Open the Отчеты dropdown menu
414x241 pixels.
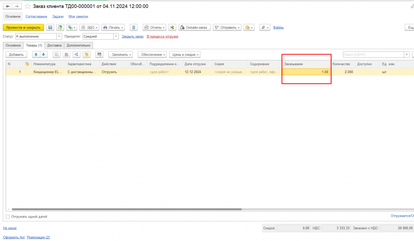point(154,27)
